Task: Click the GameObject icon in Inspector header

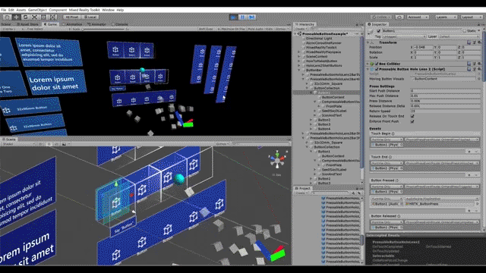Action: (x=371, y=31)
